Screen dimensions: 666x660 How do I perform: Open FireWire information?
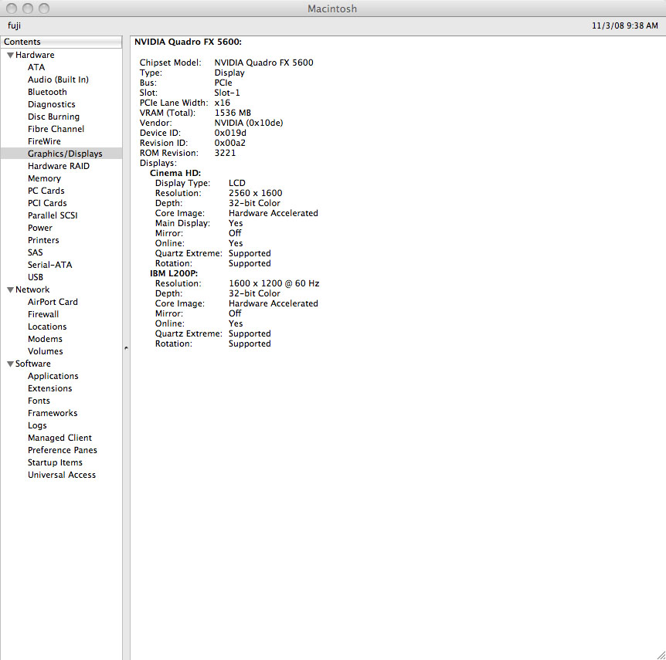44,141
